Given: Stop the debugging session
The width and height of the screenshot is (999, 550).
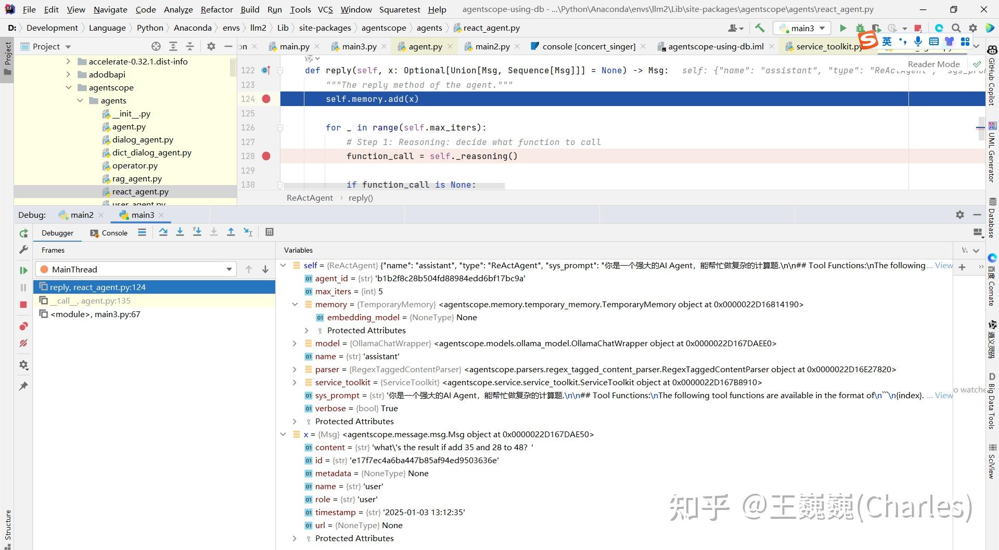Looking at the screenshot, I should click(23, 305).
